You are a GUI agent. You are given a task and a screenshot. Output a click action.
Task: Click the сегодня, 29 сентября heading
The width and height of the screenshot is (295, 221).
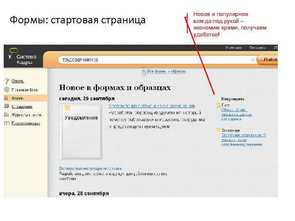[x=87, y=99]
